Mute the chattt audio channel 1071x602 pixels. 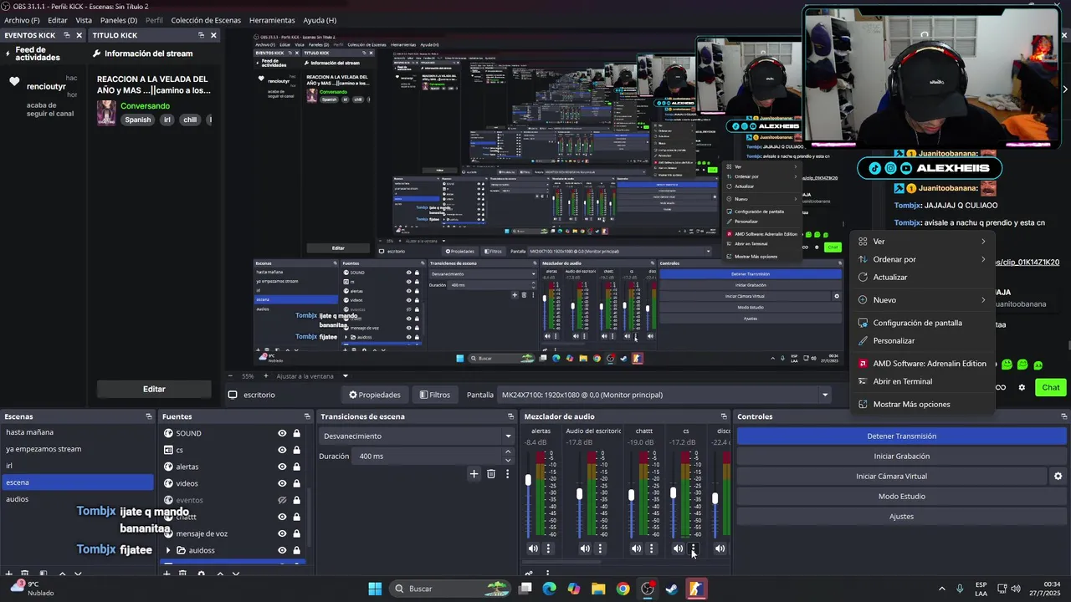pos(637,548)
